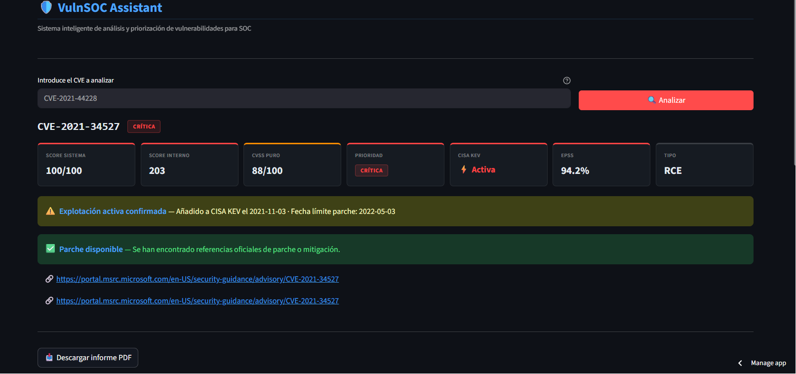Click the CRÍTICA badge next to CVE title
The width and height of the screenshot is (796, 374).
144,126
